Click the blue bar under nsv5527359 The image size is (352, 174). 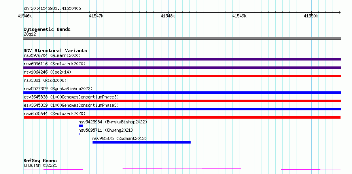182,93
